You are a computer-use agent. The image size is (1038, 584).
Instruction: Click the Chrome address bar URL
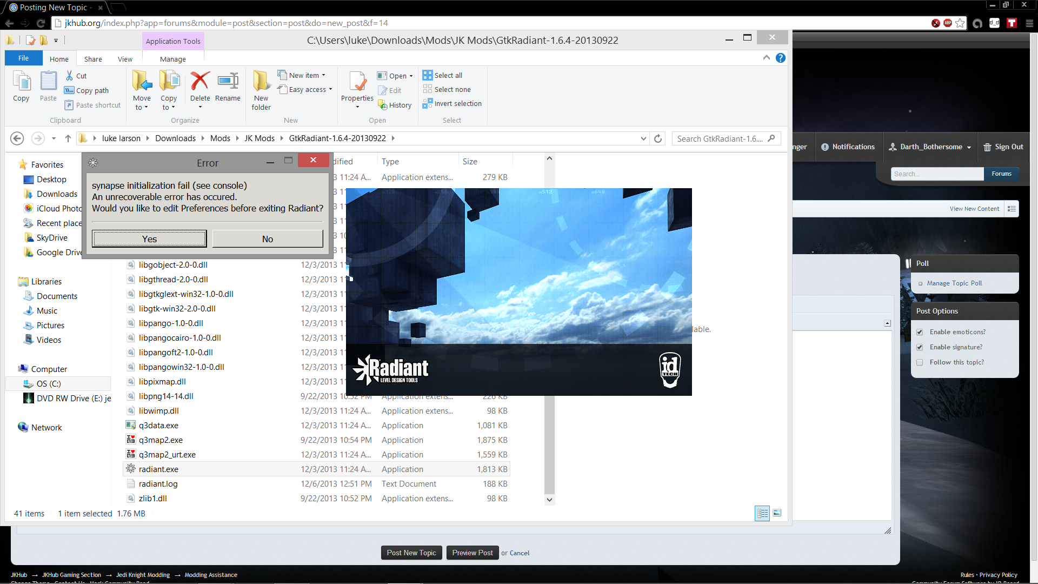click(227, 23)
